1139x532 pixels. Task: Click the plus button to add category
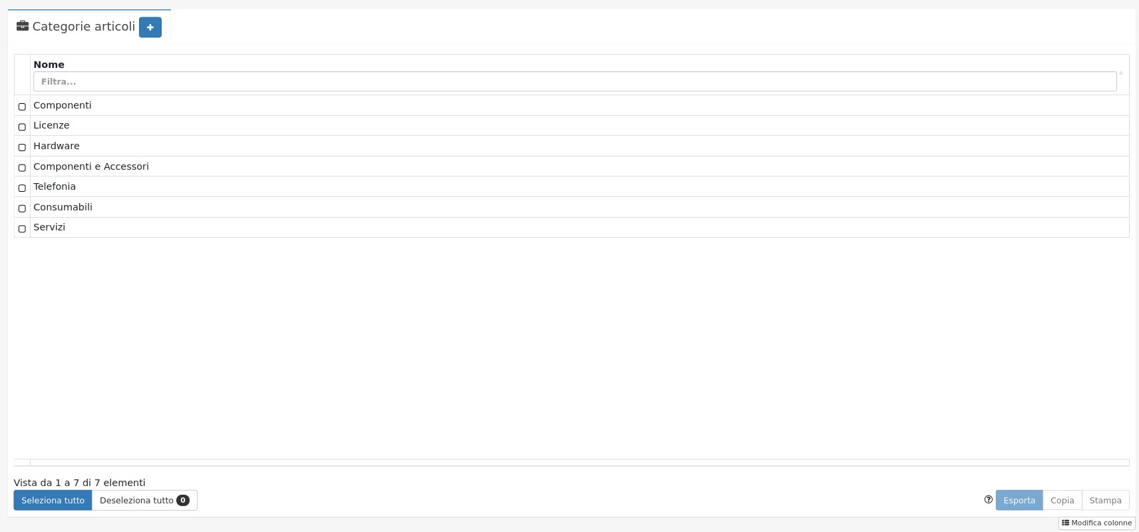click(x=150, y=27)
